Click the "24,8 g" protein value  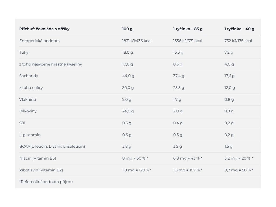[128, 111]
